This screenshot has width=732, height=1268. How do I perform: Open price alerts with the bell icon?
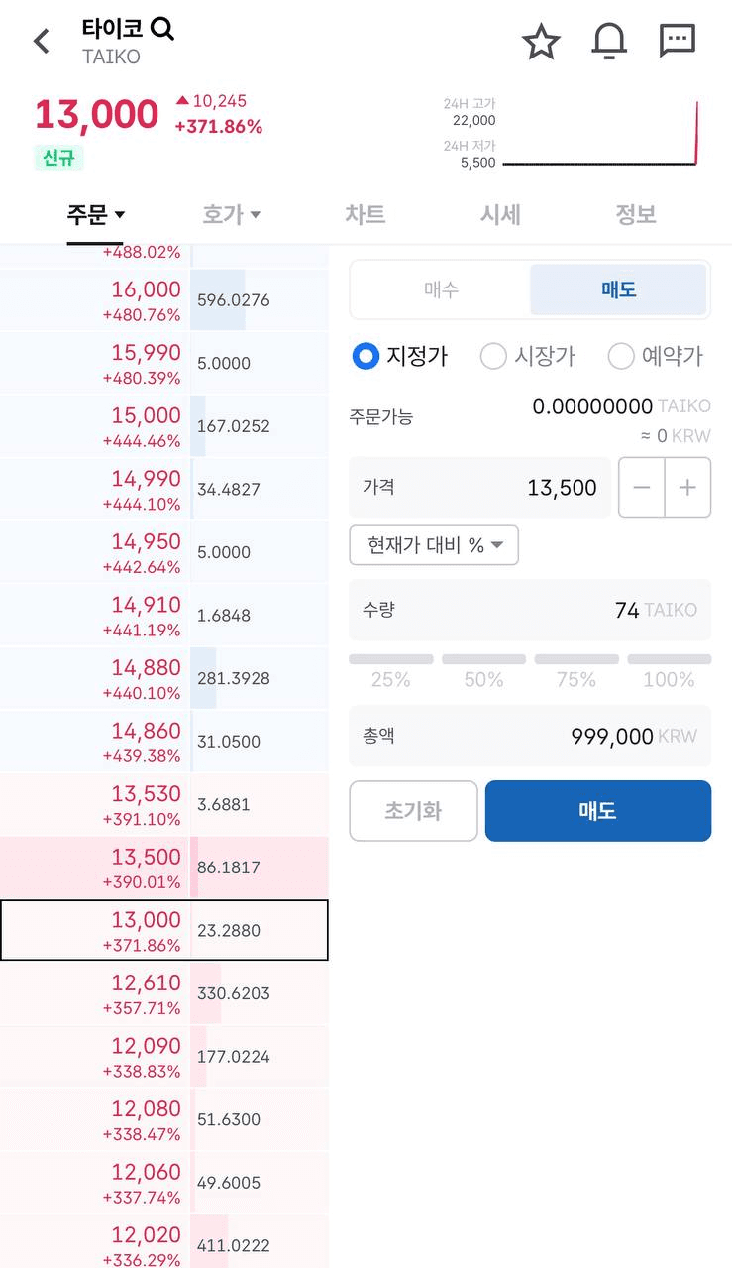[608, 41]
